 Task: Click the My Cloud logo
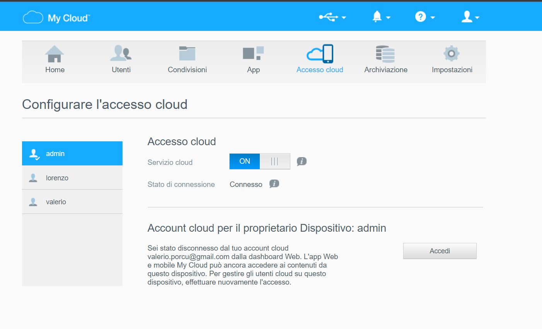point(56,18)
